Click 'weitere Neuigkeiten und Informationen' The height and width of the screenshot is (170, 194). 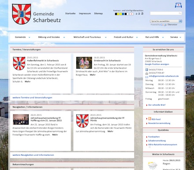(x=33, y=155)
